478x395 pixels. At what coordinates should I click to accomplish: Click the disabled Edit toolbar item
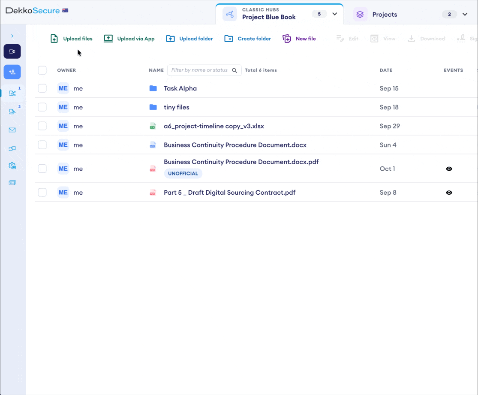(347, 39)
